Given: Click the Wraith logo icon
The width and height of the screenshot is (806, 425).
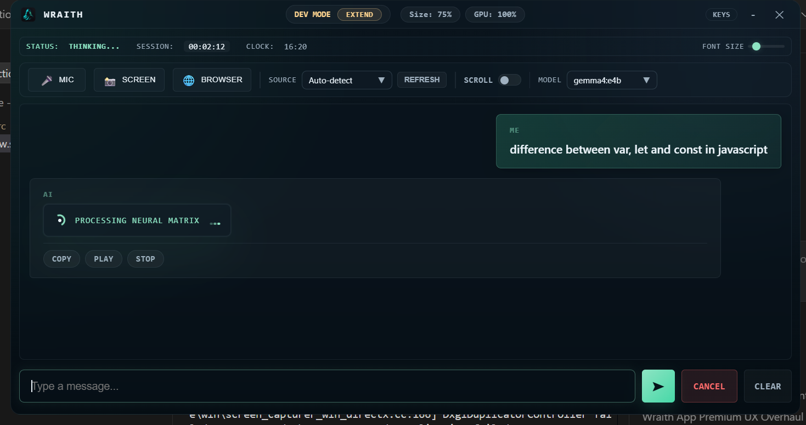Looking at the screenshot, I should 28,15.
